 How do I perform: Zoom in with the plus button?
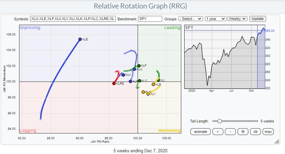(217, 132)
